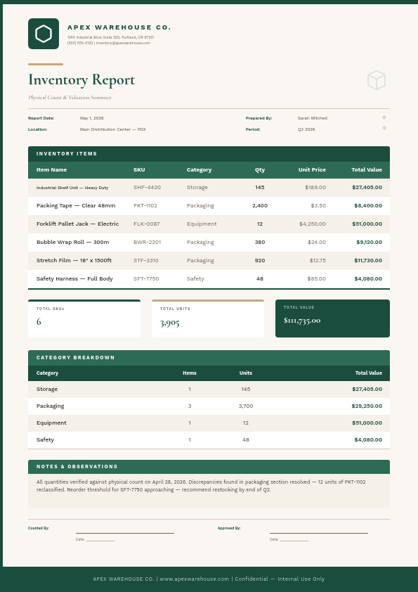
Task: Open www.apexwarehouse.com footer link
Action: click(195, 579)
